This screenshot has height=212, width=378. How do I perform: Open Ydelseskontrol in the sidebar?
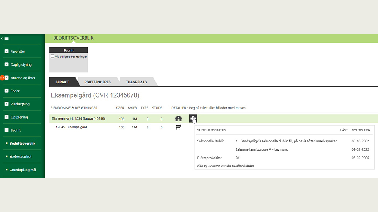click(x=20, y=157)
